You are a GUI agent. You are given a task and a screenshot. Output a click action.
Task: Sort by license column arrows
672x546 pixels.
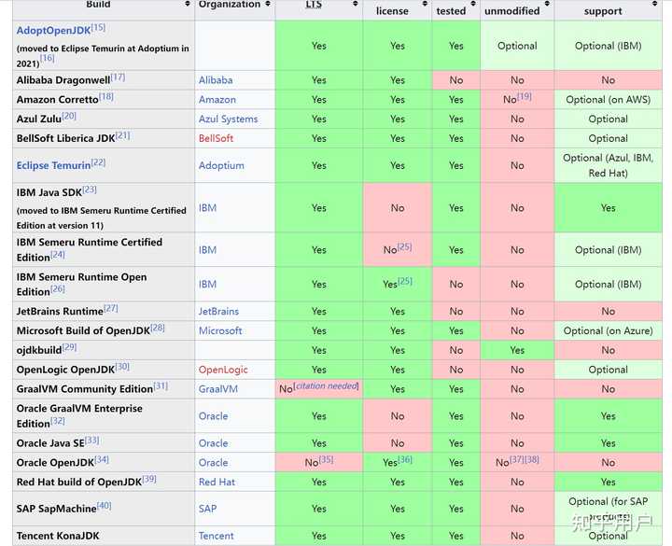(425, 4)
